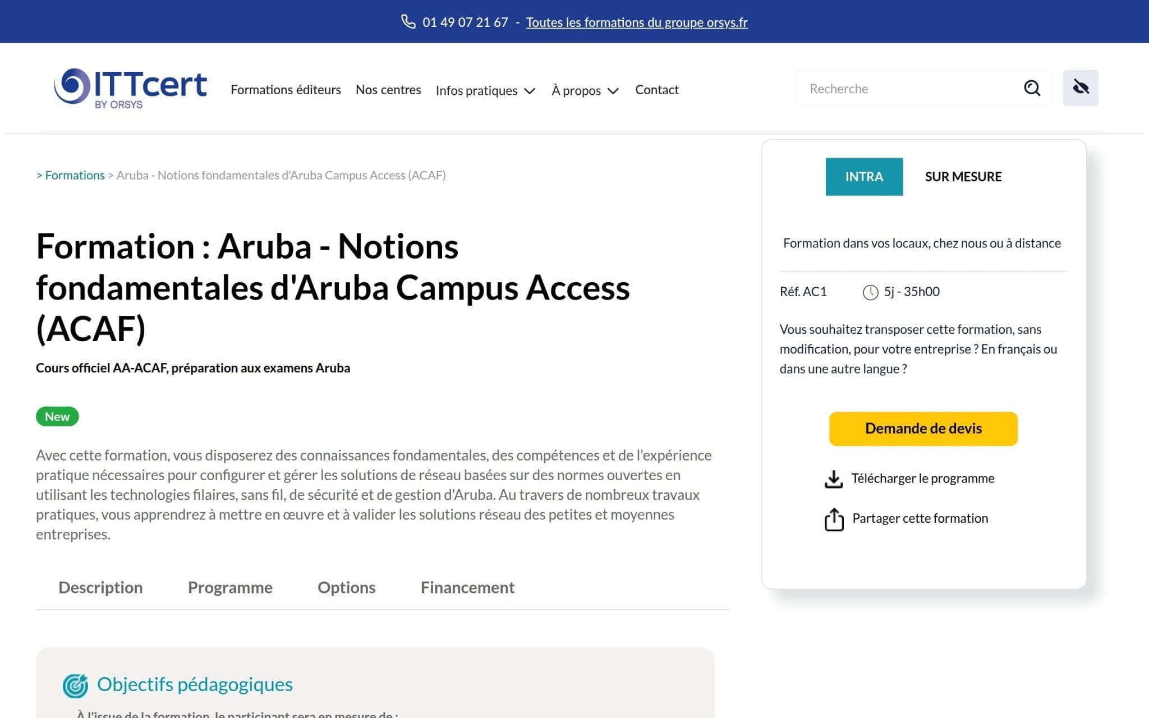The height and width of the screenshot is (718, 1149).
Task: Click the search magnifier icon
Action: tap(1032, 88)
